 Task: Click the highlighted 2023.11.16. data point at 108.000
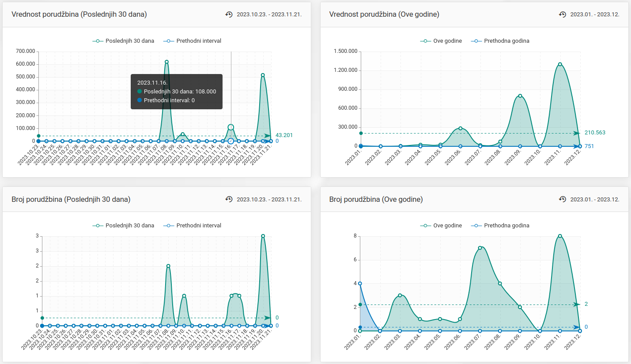pyautogui.click(x=230, y=127)
